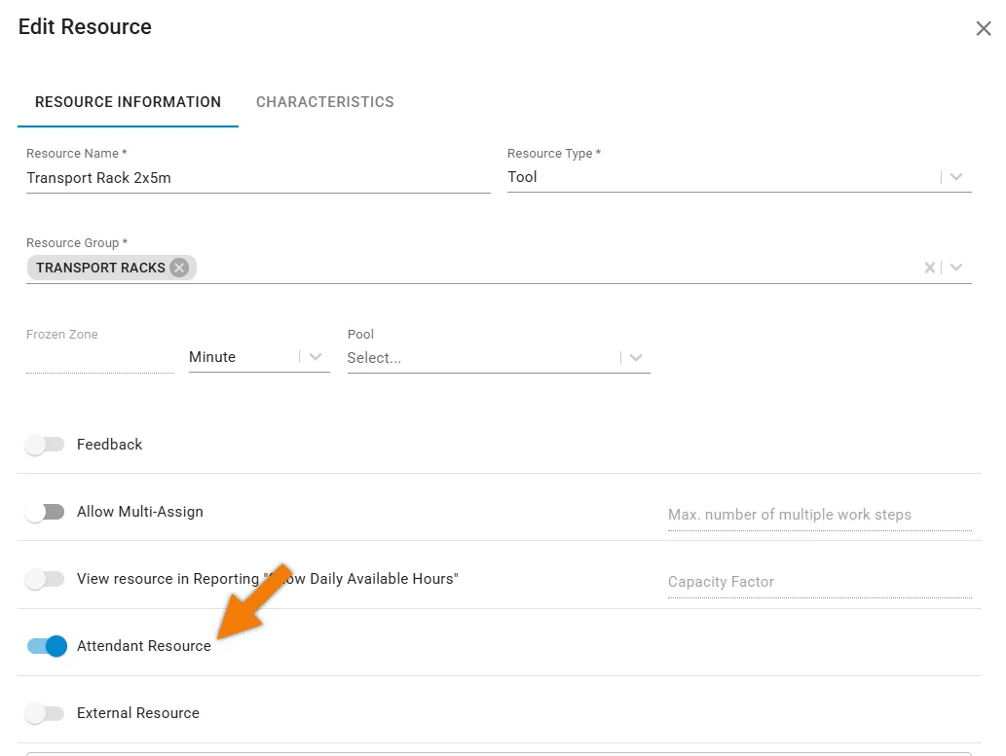1006x756 pixels.
Task: Close the Edit Resource dialog
Action: pos(983,28)
